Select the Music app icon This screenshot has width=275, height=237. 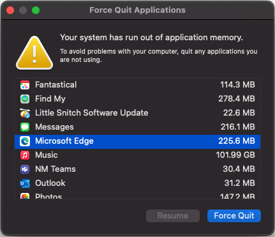coord(25,155)
